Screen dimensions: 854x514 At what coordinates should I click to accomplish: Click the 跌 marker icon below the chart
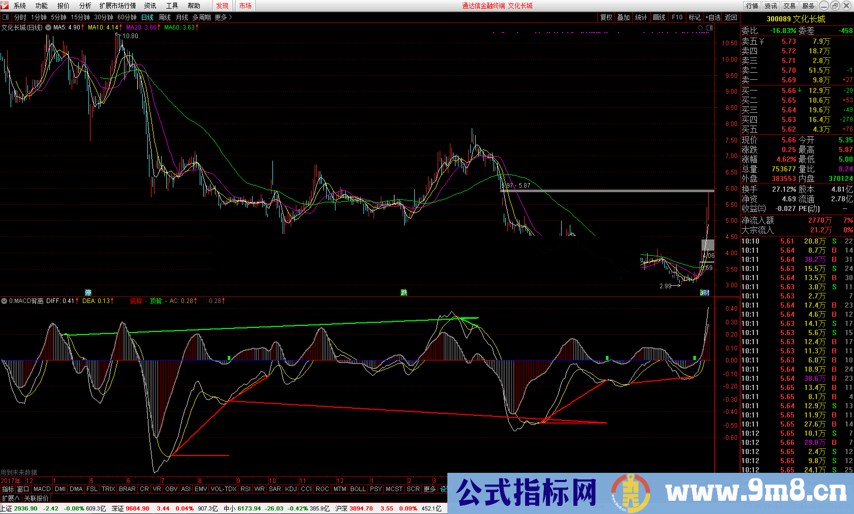404,292
